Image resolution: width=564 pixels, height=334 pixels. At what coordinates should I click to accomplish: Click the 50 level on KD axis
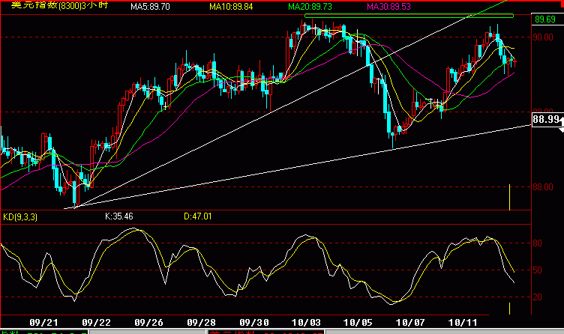point(538,270)
